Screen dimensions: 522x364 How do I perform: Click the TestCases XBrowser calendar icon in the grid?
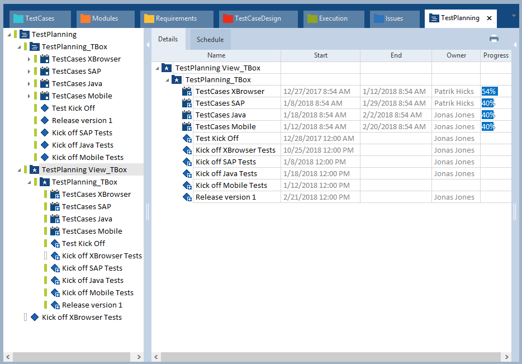(x=187, y=91)
